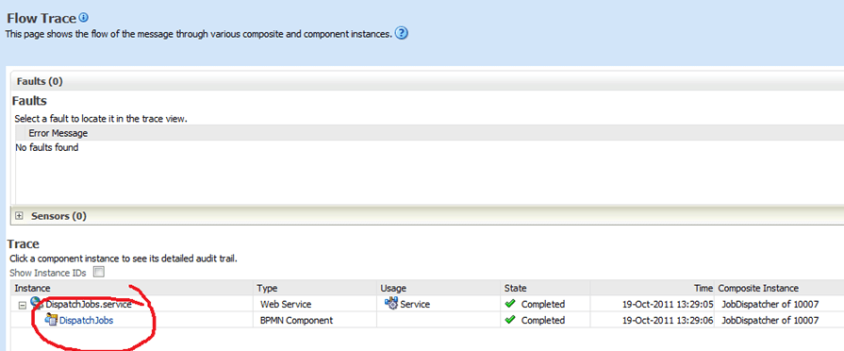Expand the Sensors (0) section

[x=20, y=216]
